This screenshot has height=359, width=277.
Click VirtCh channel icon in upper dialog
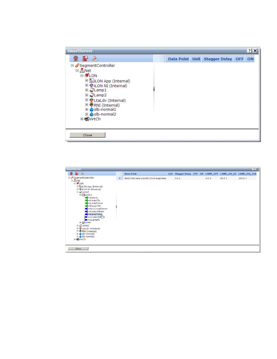pos(87,119)
